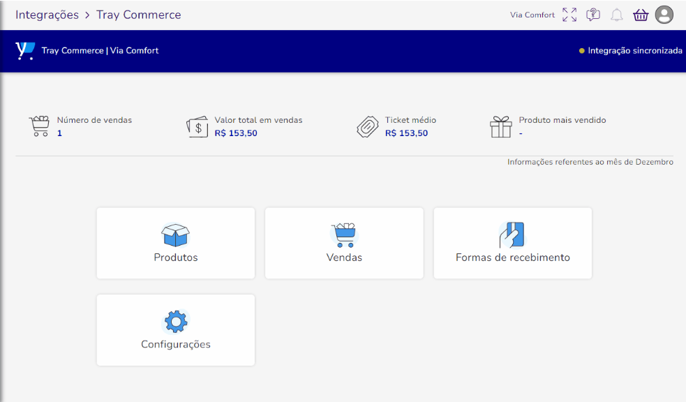Open the basket icon in the header

tap(641, 15)
